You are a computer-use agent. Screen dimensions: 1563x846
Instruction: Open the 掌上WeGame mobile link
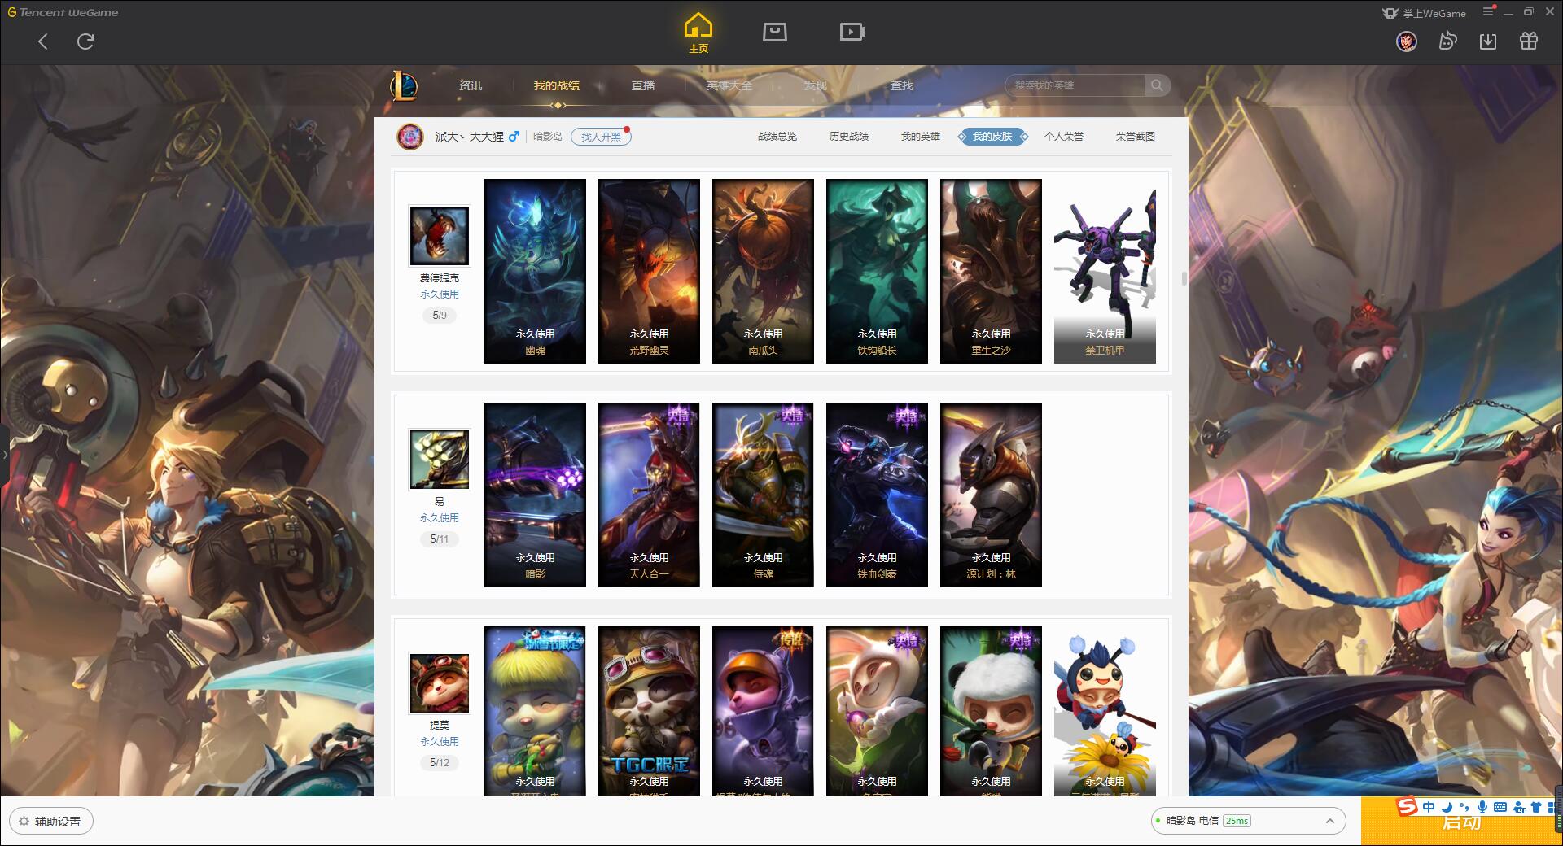pyautogui.click(x=1424, y=13)
